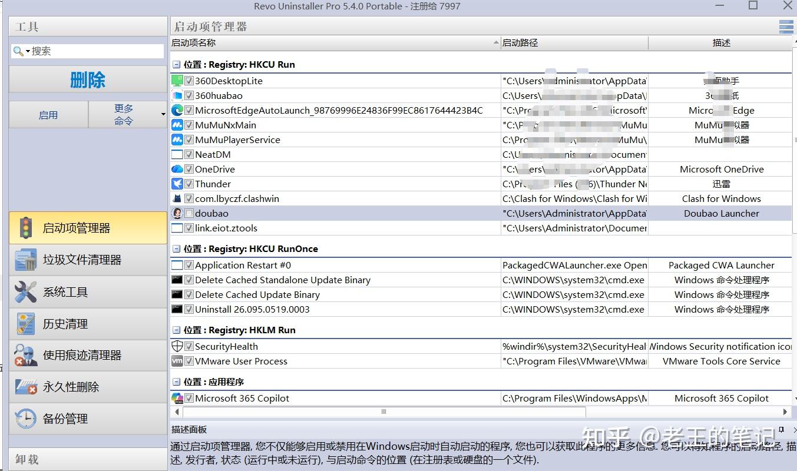Click the NeatDM entry icon
This screenshot has width=797, height=471.
pyautogui.click(x=177, y=154)
